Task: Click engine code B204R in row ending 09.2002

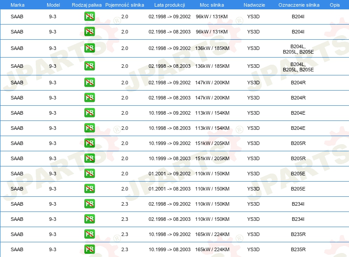Action: click(298, 83)
